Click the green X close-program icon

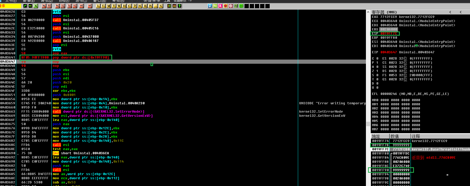(36, 6)
